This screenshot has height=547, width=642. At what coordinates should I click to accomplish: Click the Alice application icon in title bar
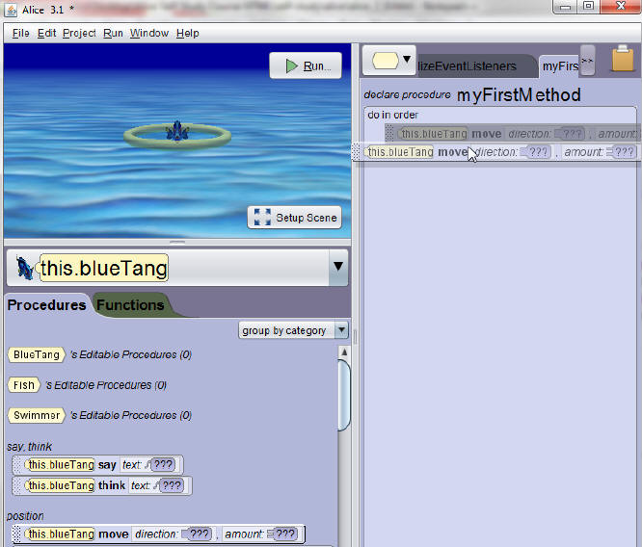coord(11,10)
